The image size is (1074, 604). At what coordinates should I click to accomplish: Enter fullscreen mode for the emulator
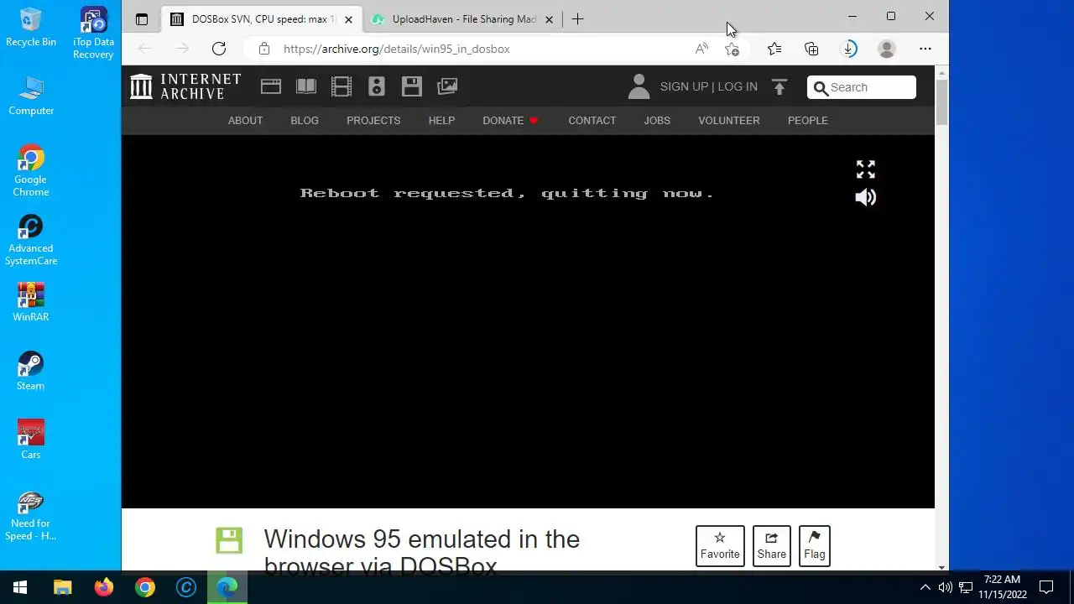click(865, 169)
